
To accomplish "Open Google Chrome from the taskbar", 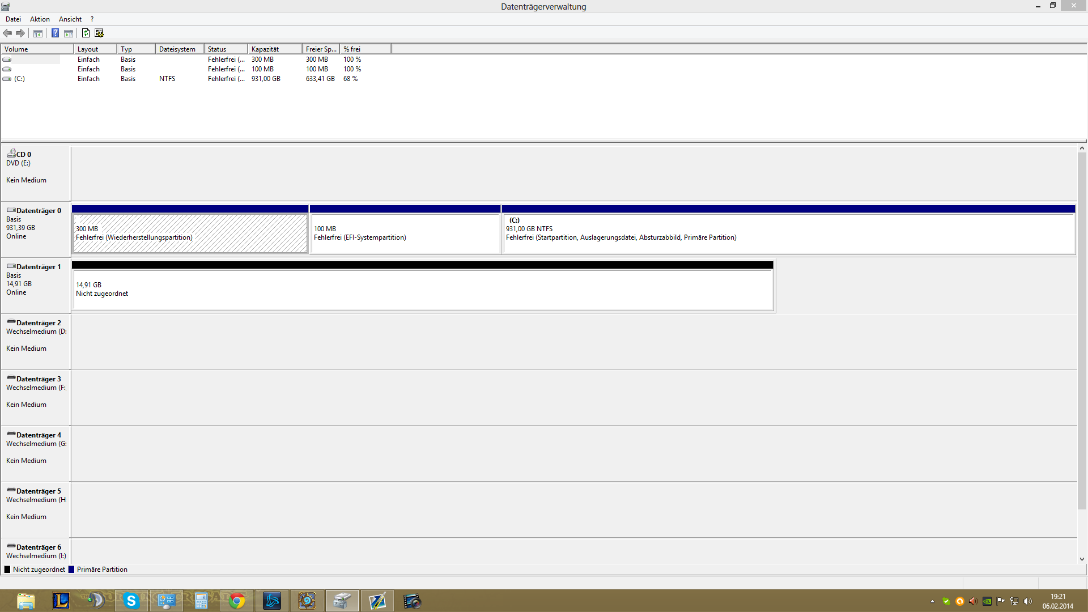I will pos(237,601).
